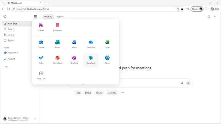Open account options ellipsis beside Dennis Scherrer
The height and width of the screenshot is (124, 221).
tap(35, 119)
